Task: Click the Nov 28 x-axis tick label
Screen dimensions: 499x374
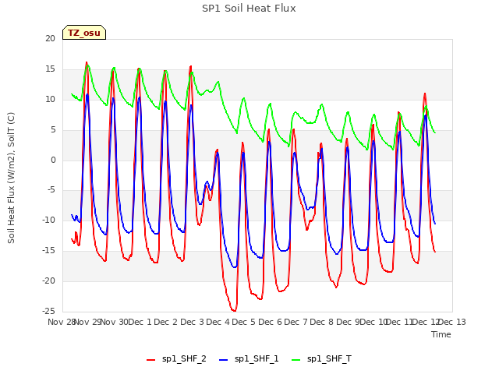Action: [x=62, y=322]
